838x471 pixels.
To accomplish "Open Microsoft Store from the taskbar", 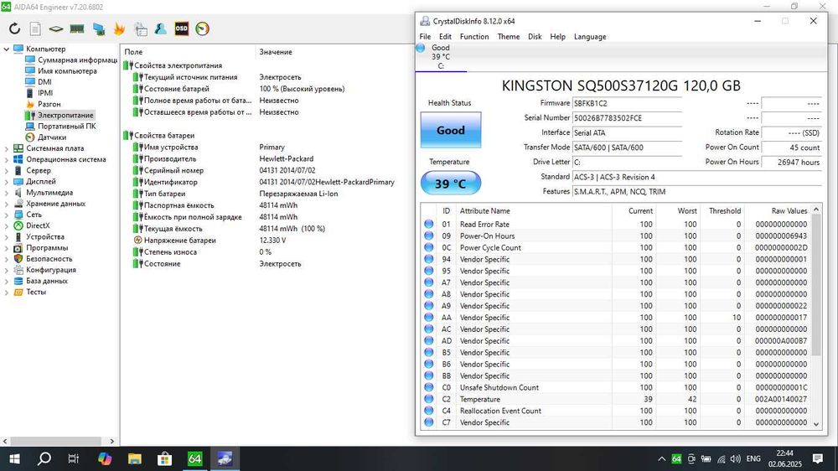I will 164,458.
